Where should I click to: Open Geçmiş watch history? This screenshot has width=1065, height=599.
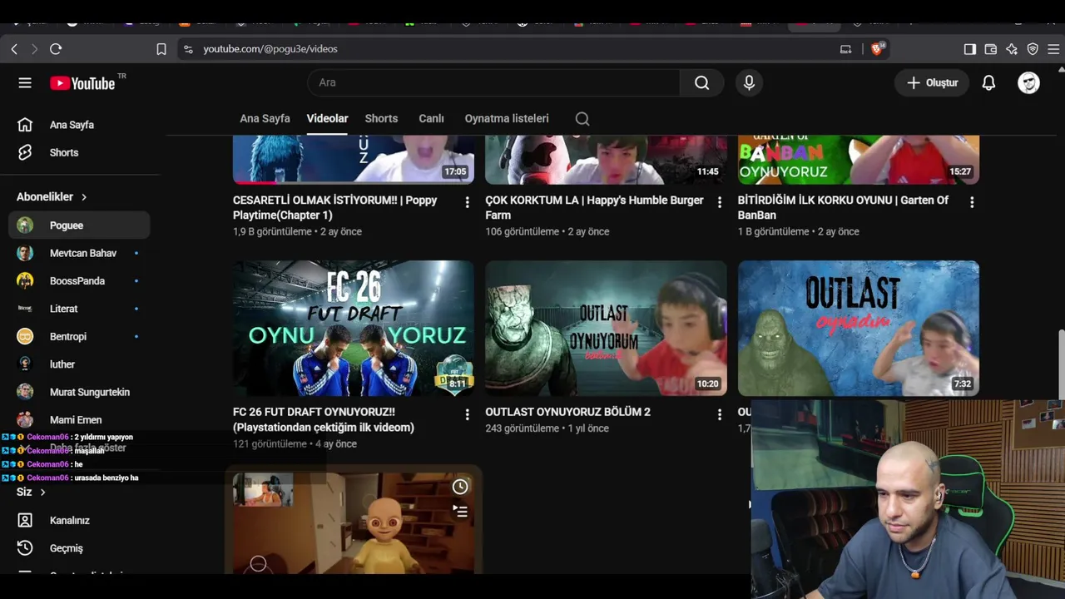coord(79,548)
